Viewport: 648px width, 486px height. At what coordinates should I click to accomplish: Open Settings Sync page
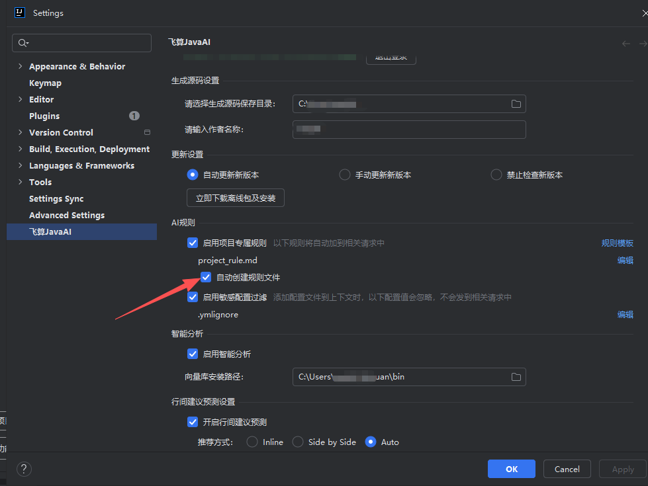56,198
